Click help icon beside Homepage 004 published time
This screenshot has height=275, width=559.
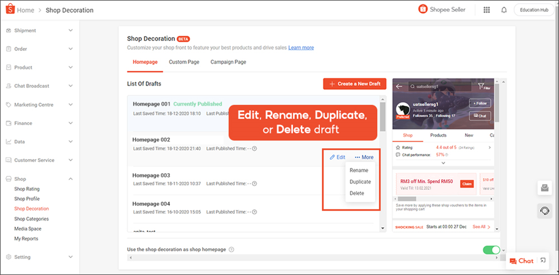coord(255,212)
